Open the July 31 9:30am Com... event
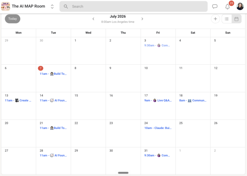The height and width of the screenshot is (176, 247). click(x=157, y=155)
